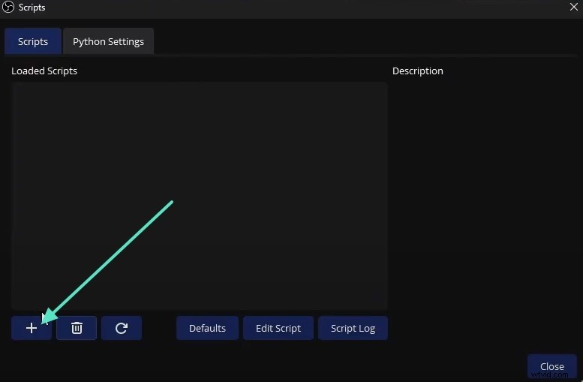Click the Loaded Scripts label
Image resolution: width=583 pixels, height=382 pixels.
[44, 71]
